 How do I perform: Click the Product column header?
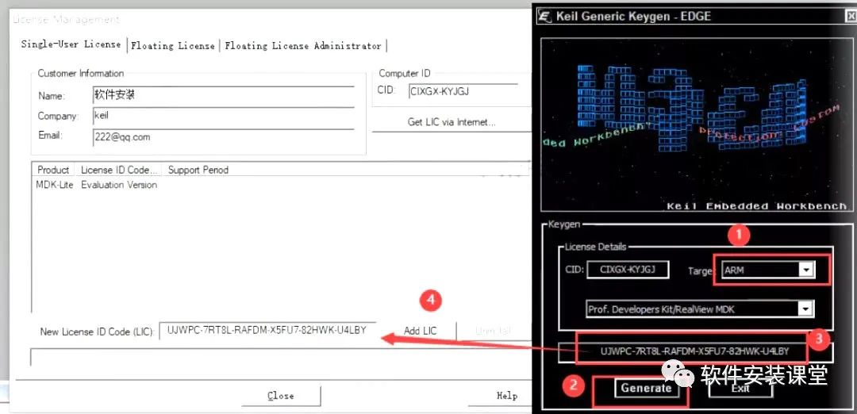click(53, 170)
